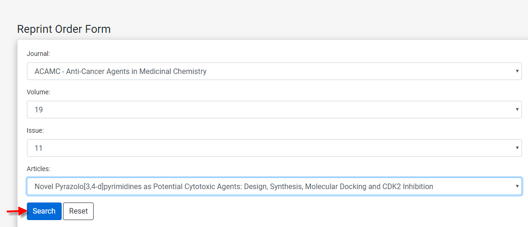This screenshot has height=227, width=528.
Task: Open the Volume selector showing 19
Action: coord(274,110)
